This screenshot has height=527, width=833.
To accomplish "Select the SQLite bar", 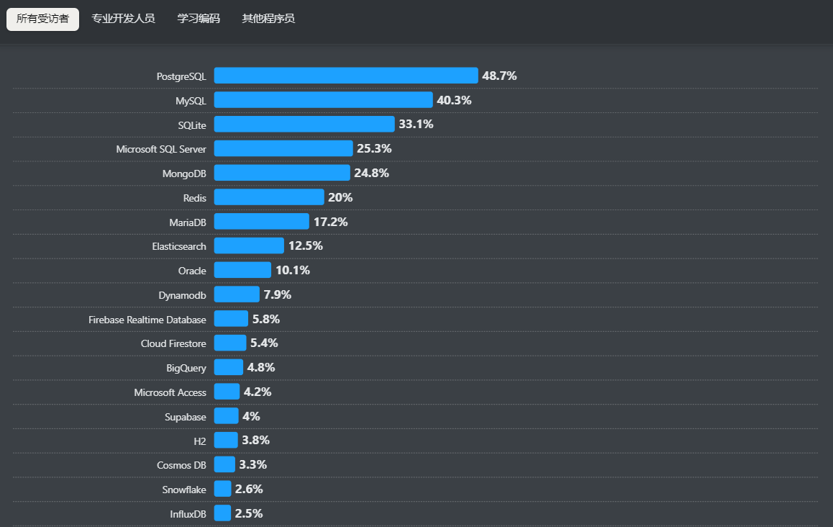I will [304, 125].
